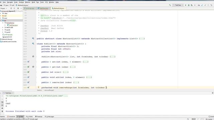Run with coverage icon
The height and width of the screenshot is (120, 214).
tap(192, 5)
